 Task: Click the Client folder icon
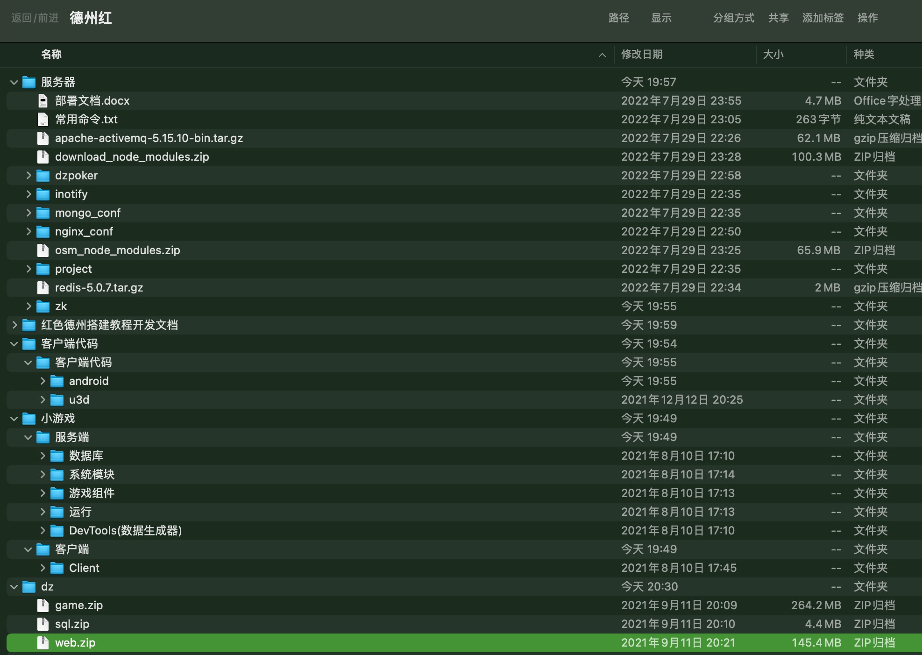(x=57, y=568)
